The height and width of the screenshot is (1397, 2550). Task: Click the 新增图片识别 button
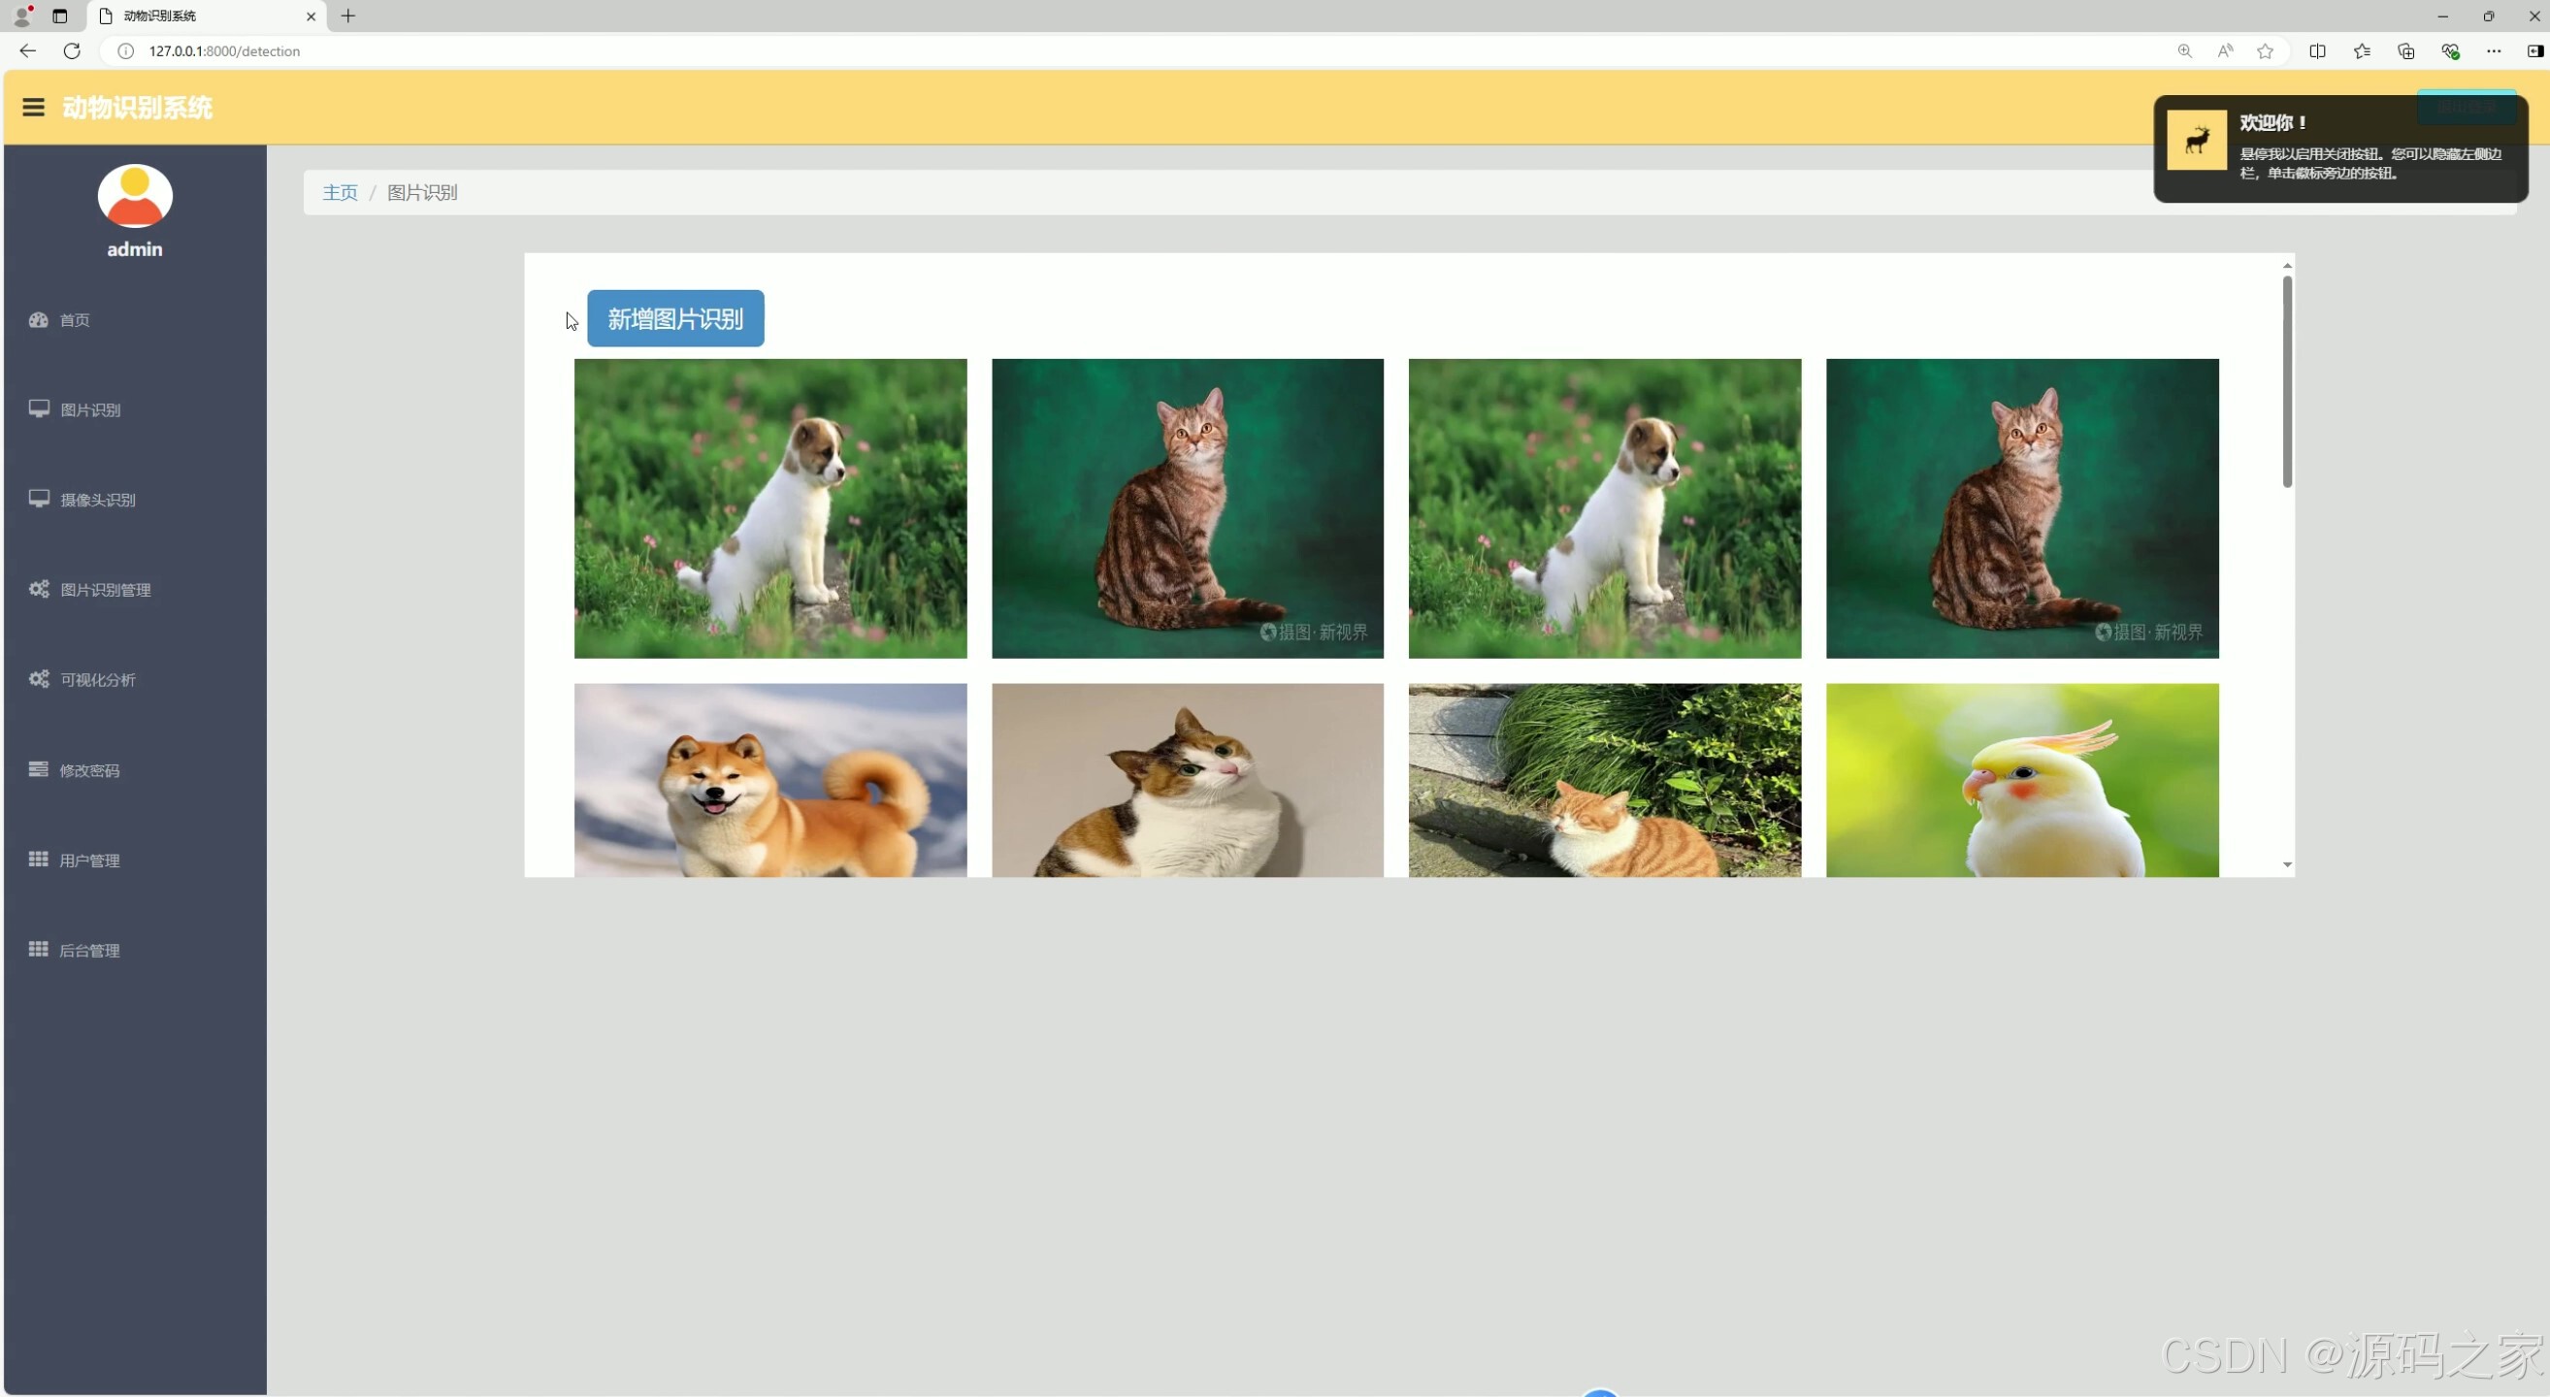point(675,318)
